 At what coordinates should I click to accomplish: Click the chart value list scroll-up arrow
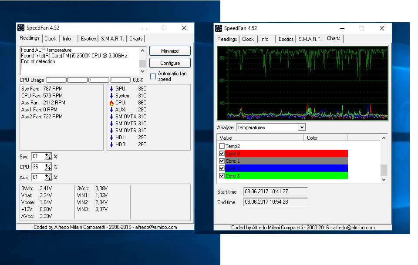[384, 138]
